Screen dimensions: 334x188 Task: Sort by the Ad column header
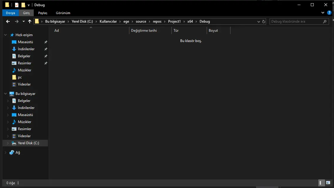tap(91, 31)
